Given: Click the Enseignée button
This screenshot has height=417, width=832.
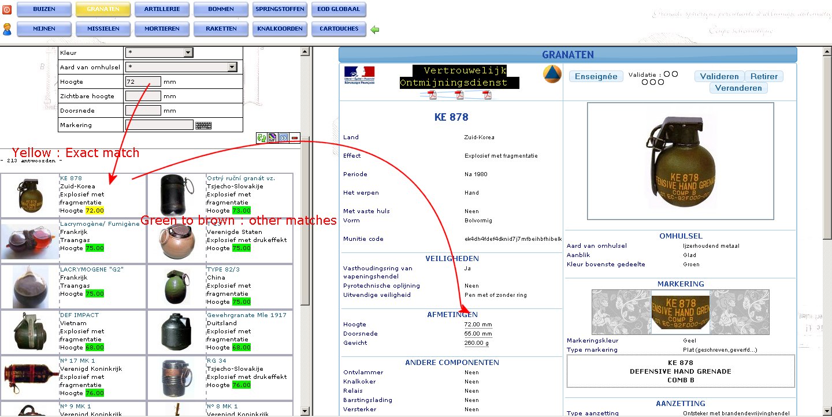Looking at the screenshot, I should click(596, 76).
